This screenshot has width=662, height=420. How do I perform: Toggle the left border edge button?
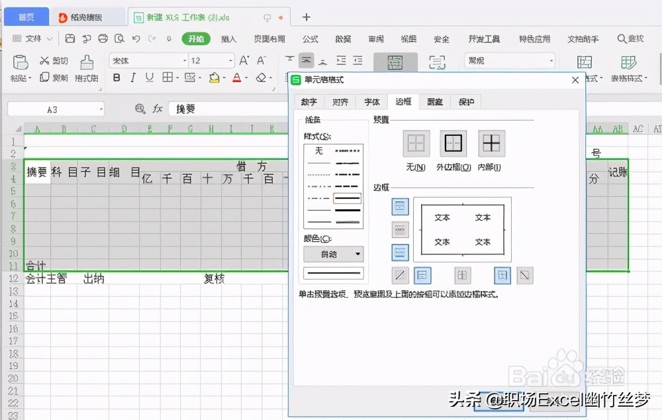(x=422, y=276)
